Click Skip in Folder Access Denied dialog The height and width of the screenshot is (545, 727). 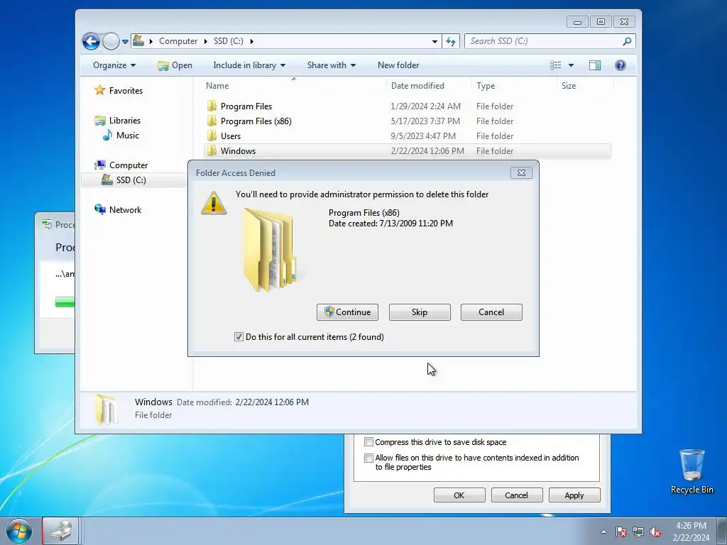pos(420,312)
